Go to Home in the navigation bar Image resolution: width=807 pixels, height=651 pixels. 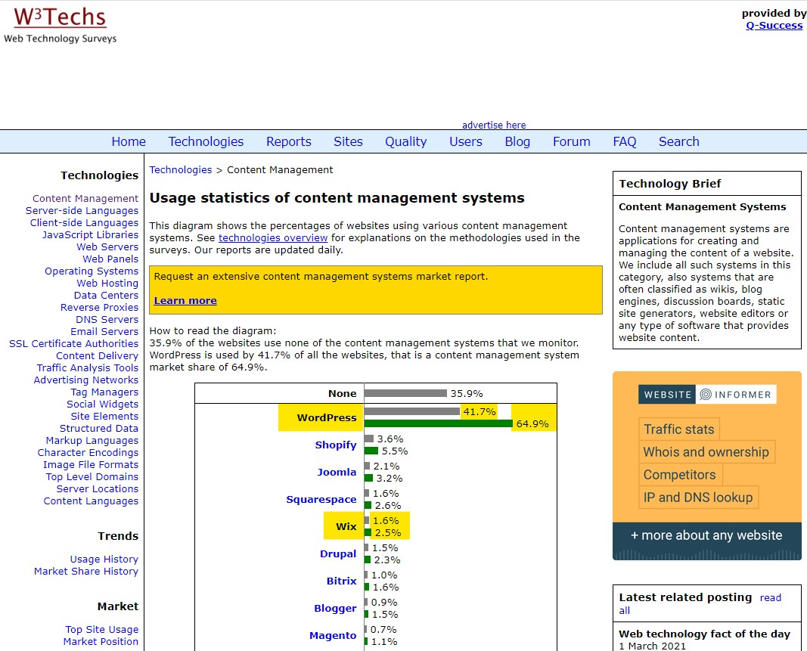coord(129,141)
